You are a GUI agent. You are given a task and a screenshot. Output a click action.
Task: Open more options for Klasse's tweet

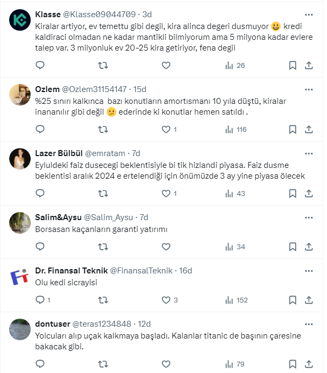(309, 14)
